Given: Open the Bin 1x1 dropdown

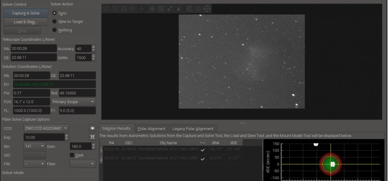Looking at the screenshot, I should click(x=34, y=146).
